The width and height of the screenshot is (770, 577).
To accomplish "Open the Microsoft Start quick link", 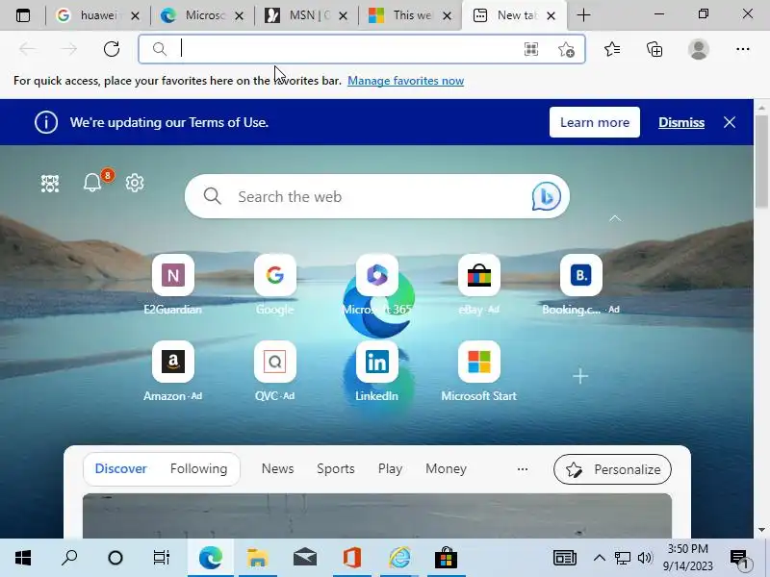I will (x=479, y=371).
